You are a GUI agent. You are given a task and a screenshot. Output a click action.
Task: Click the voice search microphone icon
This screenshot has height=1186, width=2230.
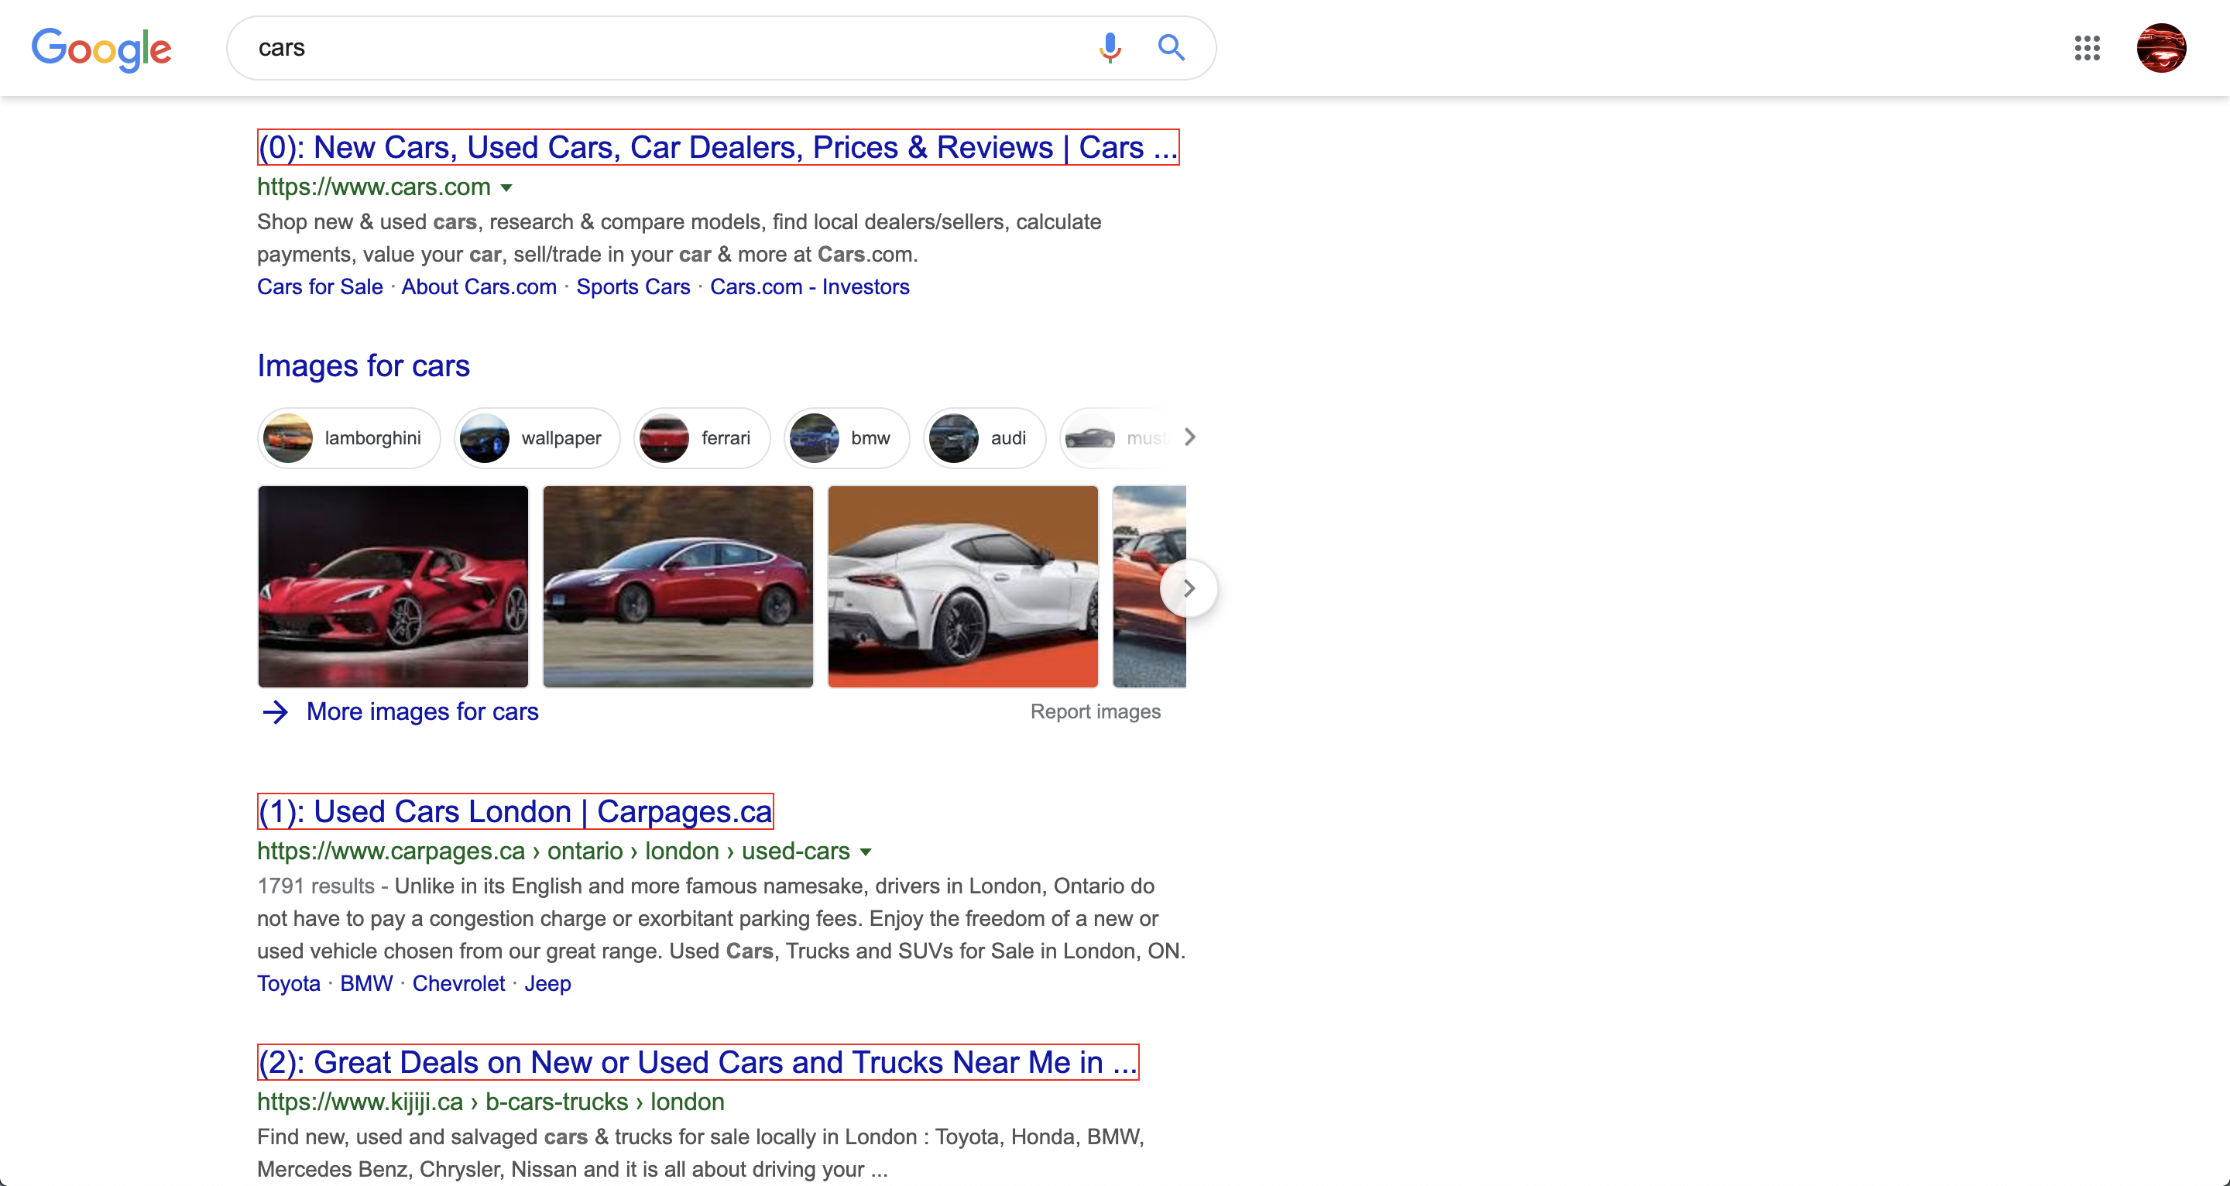tap(1110, 48)
